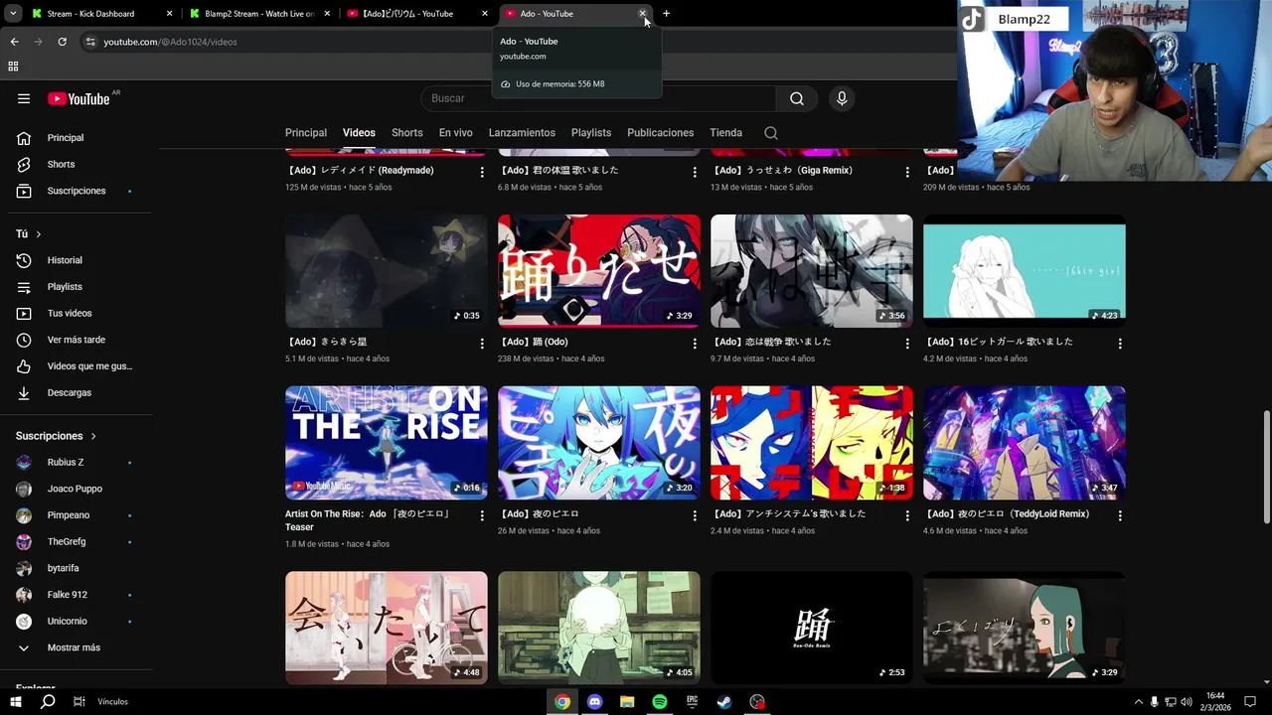This screenshot has width=1272, height=715.
Task: Click the browser address bar URL
Action: pos(170,42)
